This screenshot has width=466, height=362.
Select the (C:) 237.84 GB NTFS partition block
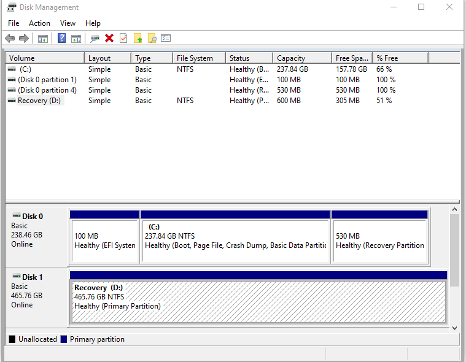235,237
